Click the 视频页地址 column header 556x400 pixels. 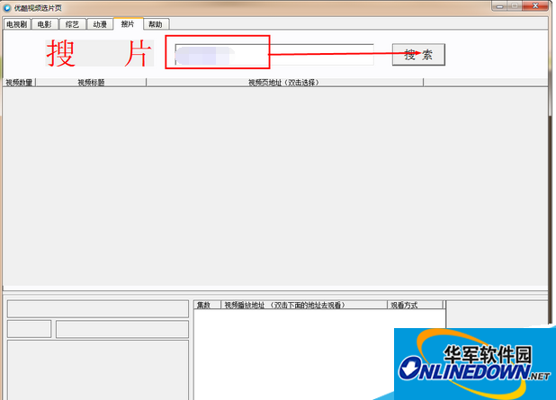point(284,83)
